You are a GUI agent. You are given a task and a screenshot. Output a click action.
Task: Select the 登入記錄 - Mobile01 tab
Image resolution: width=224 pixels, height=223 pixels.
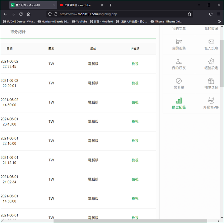click(x=33, y=5)
